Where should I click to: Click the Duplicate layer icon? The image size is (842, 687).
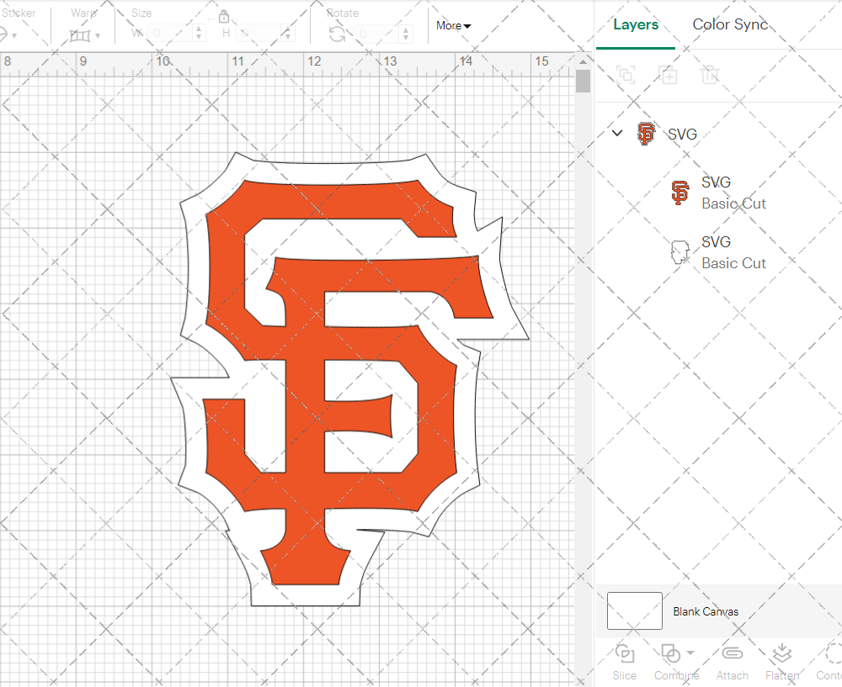[668, 75]
